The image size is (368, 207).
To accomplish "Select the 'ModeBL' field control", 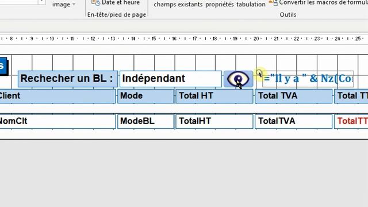I will (145, 121).
